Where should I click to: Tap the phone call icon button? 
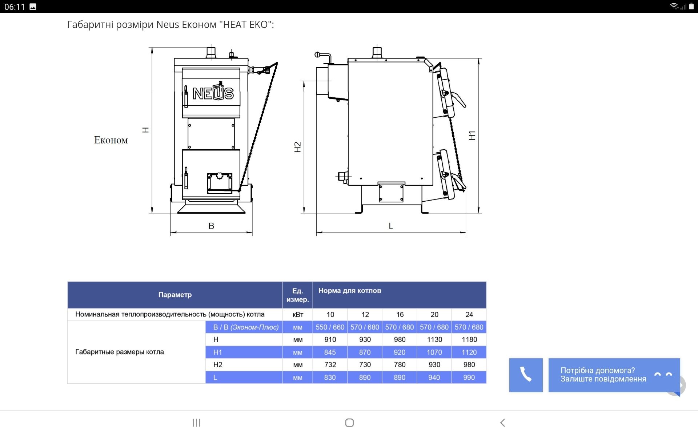tap(526, 375)
